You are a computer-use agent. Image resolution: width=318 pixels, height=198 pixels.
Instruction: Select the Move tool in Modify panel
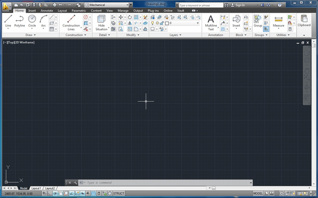click(121, 17)
